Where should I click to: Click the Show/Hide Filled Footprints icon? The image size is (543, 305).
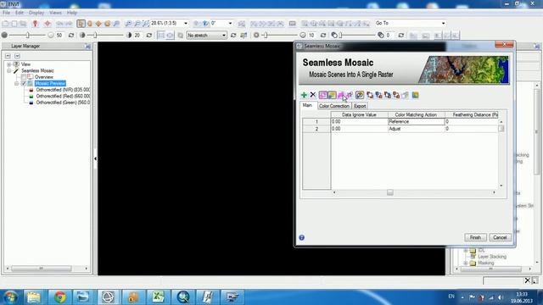point(332,95)
